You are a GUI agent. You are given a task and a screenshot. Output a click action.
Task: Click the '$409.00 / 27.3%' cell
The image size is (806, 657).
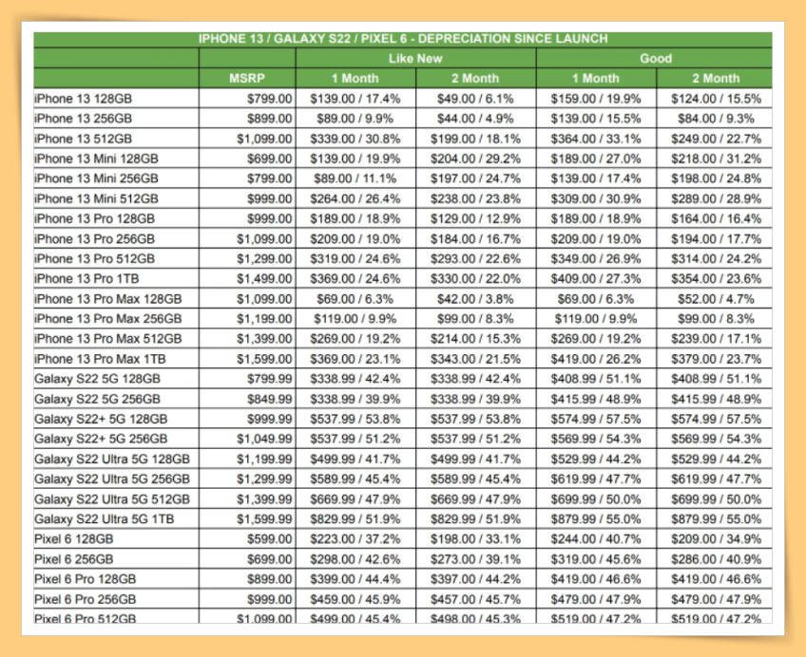(x=596, y=279)
